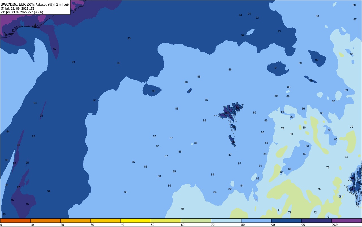Click the light blue 80–90 legend swatch
Screen dimensions: 362x227
click(256, 220)
